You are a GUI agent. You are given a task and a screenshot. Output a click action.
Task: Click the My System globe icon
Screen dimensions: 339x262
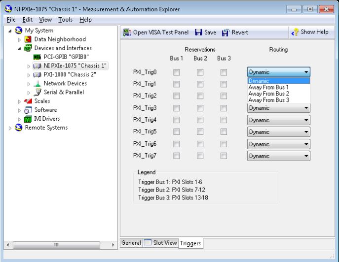(19, 31)
